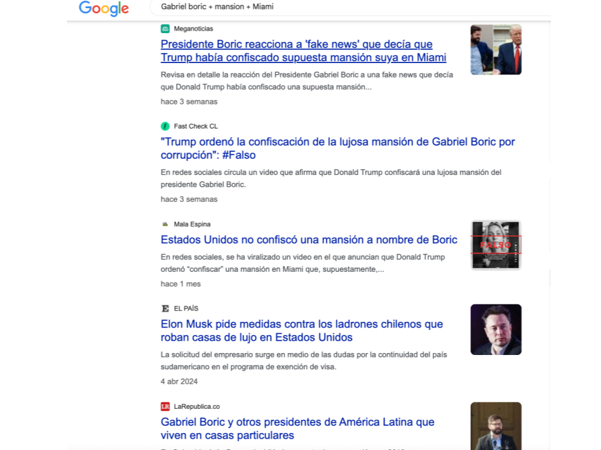Open the Presidente Boric reacciona a 'fake news' headline
The height and width of the screenshot is (450, 601).
tap(303, 51)
